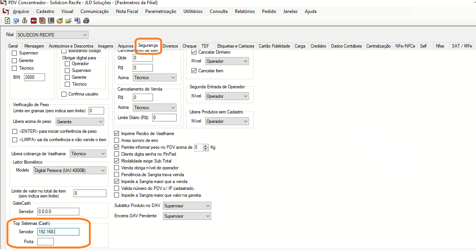Open the Relatórios menu
Image resolution: width=476 pixels, height=250 pixels.
coord(244,11)
